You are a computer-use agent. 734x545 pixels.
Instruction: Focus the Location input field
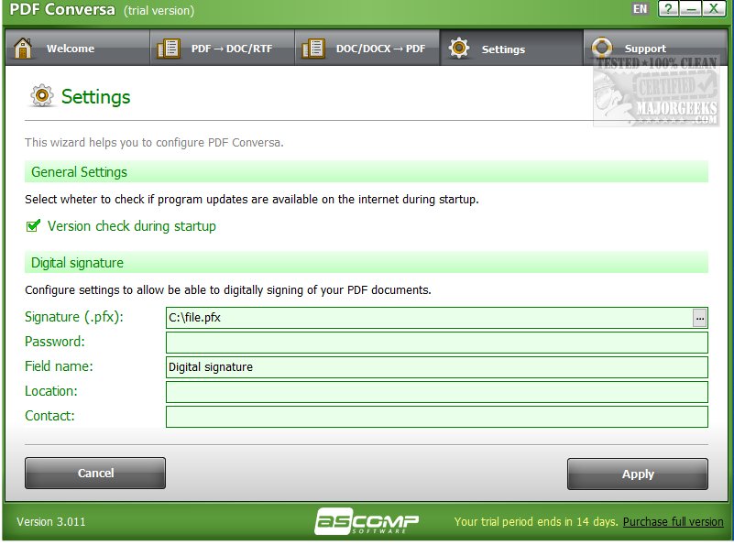(437, 392)
